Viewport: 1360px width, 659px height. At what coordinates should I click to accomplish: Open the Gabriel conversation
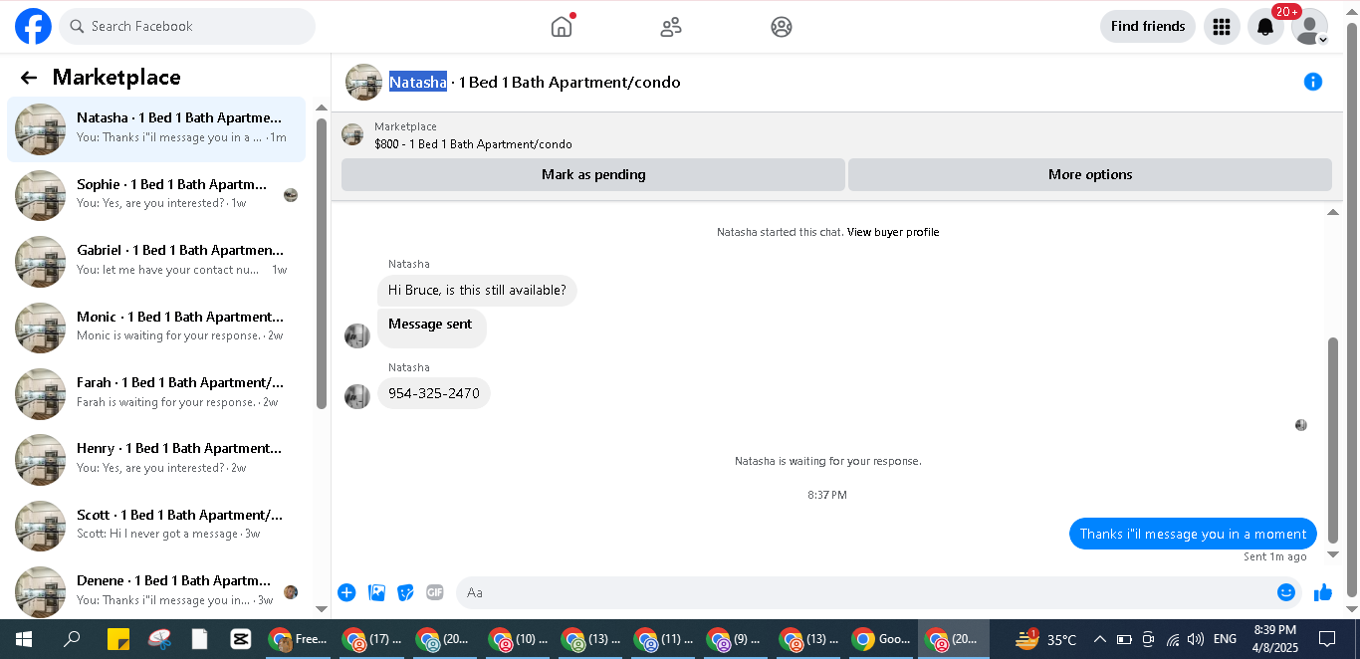[x=156, y=262]
